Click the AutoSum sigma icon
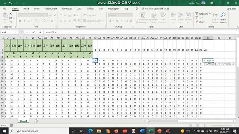 197,14
